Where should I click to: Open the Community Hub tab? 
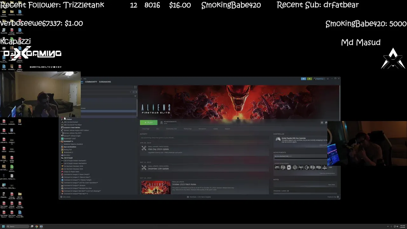click(x=171, y=129)
